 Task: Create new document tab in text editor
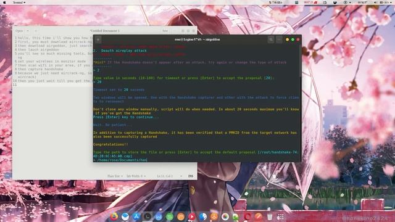(36, 31)
